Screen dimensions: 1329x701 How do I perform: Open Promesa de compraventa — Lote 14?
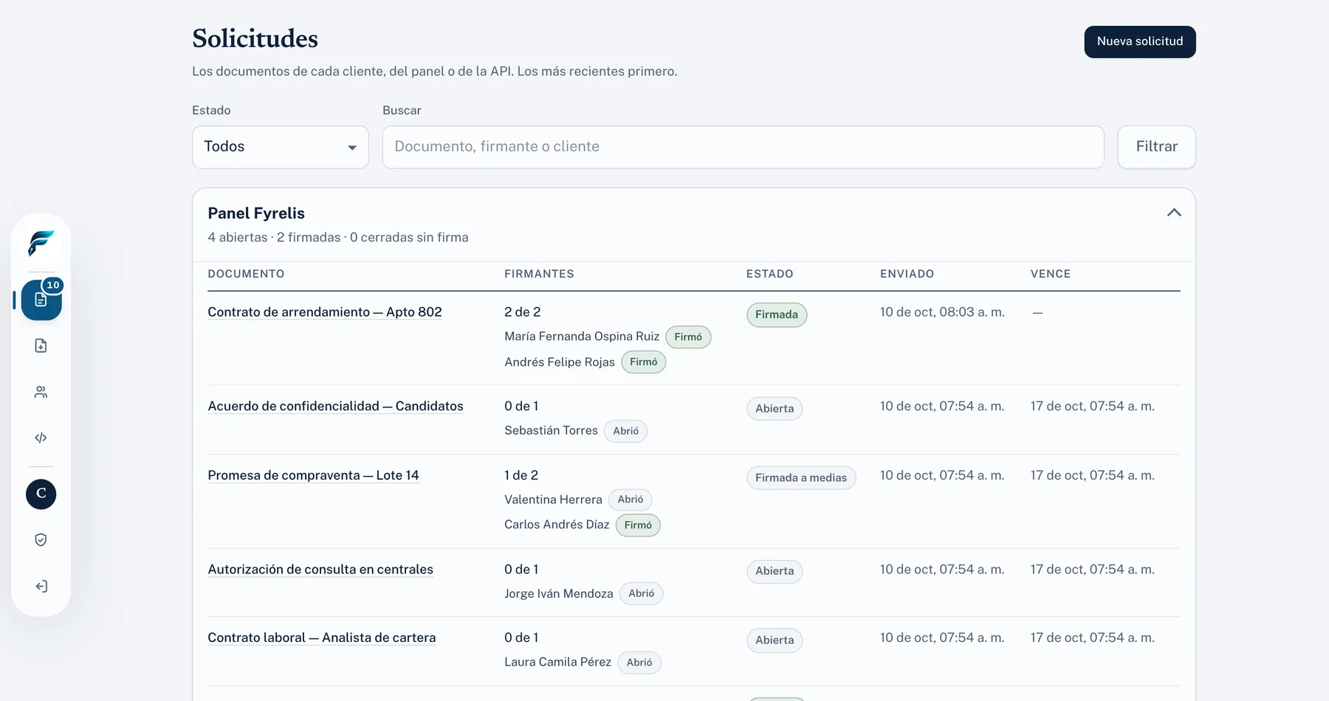tap(313, 475)
